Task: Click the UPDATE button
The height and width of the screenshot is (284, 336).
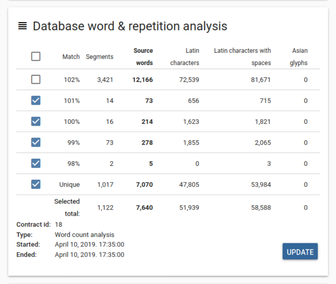Action: (x=300, y=251)
